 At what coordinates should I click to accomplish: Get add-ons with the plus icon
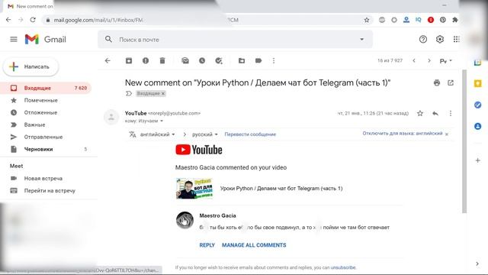(x=478, y=160)
